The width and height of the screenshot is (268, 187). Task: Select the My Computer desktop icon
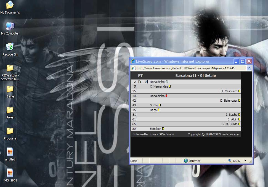click(10, 26)
